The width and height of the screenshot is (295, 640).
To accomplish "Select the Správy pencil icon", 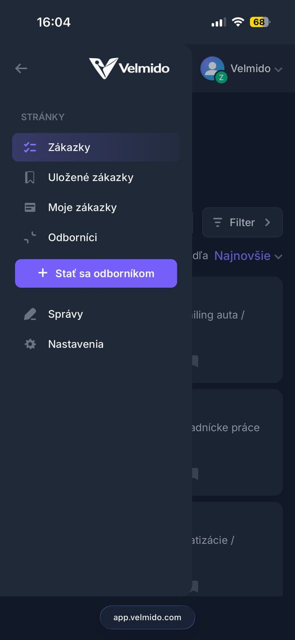I will point(29,314).
